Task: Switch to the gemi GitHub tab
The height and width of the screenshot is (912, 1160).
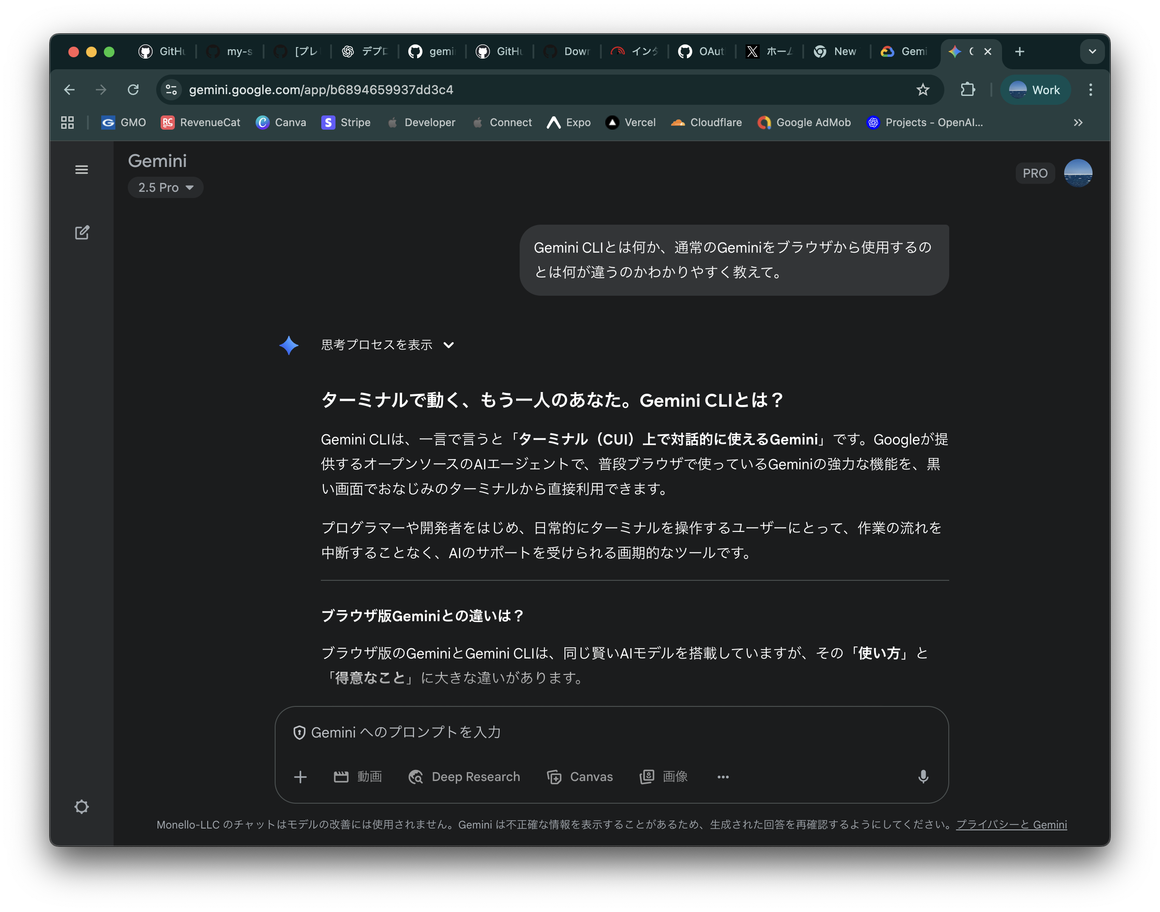Action: [432, 51]
